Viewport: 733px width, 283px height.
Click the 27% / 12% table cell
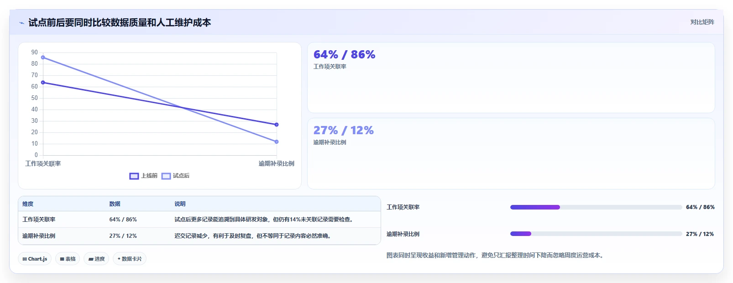point(123,236)
